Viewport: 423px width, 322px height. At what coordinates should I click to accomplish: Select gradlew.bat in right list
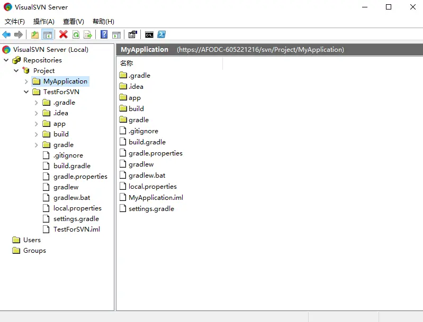point(147,176)
